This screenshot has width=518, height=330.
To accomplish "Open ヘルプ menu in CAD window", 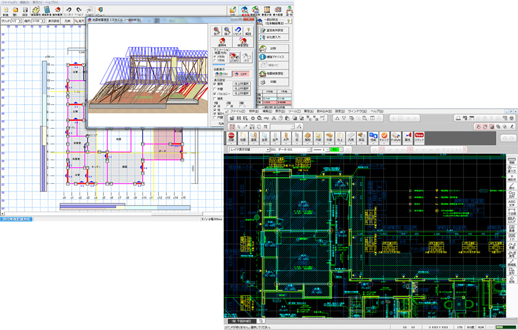I will 377,111.
